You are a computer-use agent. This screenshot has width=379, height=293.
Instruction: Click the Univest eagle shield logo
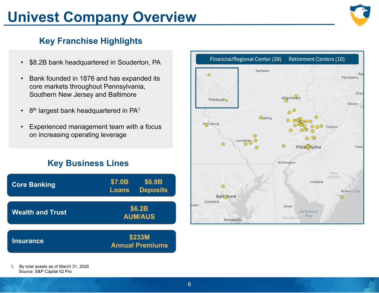(360, 15)
